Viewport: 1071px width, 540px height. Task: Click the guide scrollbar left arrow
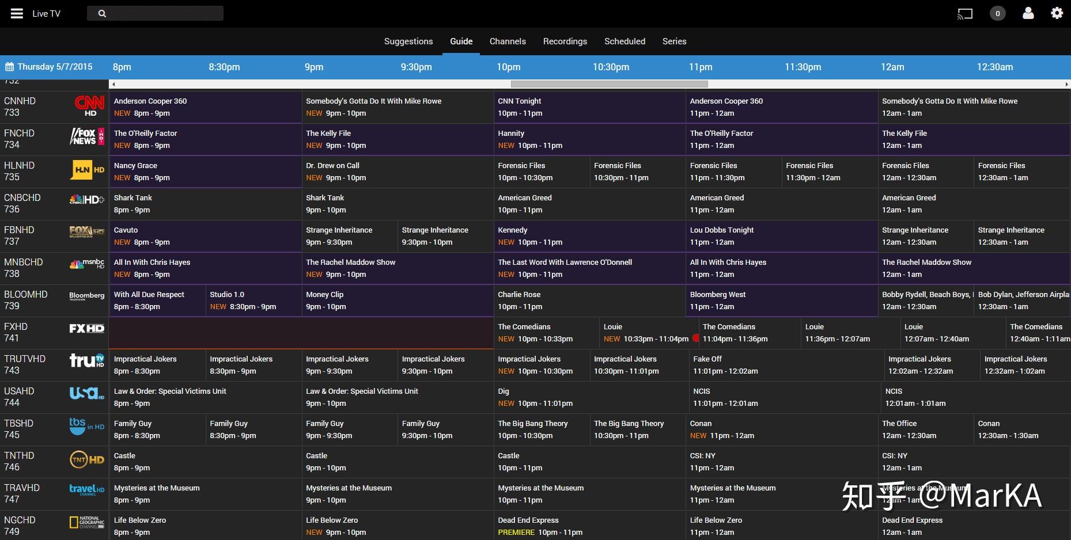point(113,84)
